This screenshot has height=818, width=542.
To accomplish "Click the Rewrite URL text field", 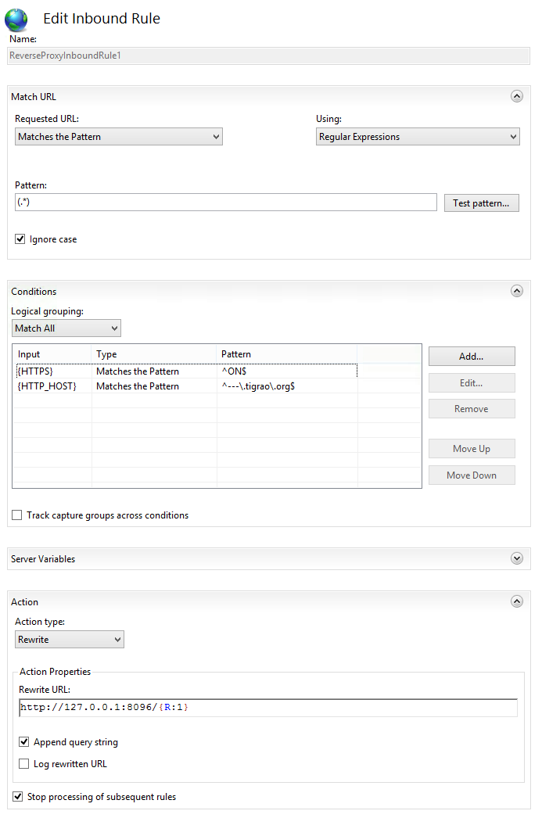I will [x=268, y=708].
